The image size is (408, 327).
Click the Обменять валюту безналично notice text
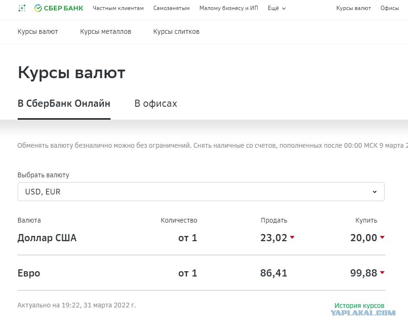click(213, 145)
